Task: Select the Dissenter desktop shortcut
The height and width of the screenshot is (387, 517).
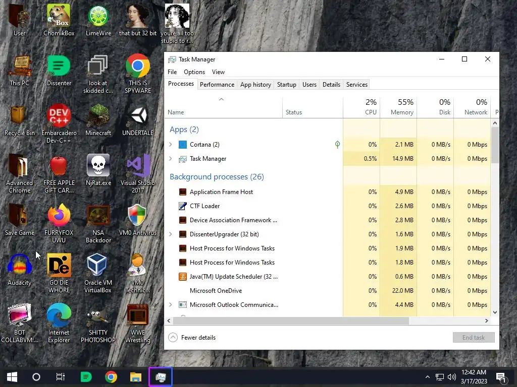Action: coord(59,71)
